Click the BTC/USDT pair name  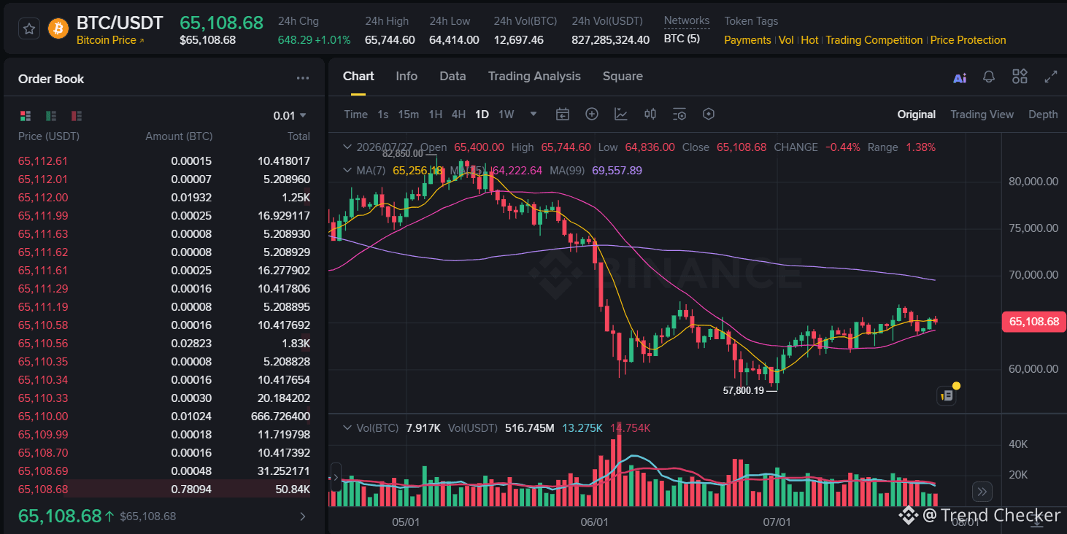coord(120,23)
